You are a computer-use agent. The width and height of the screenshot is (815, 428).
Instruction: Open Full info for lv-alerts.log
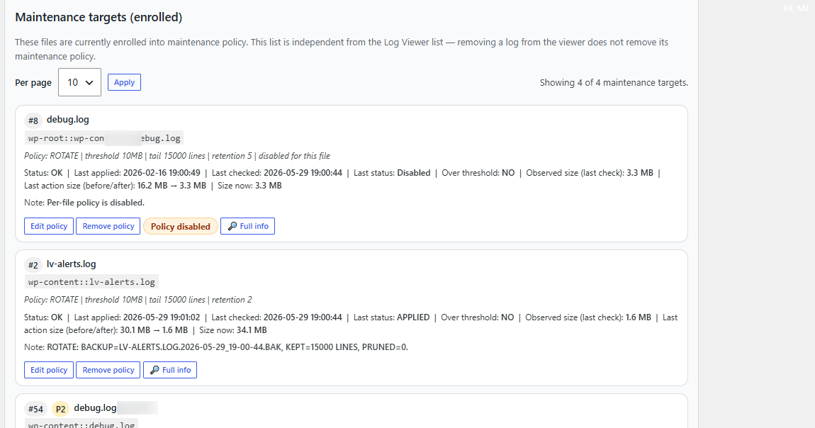[170, 370]
